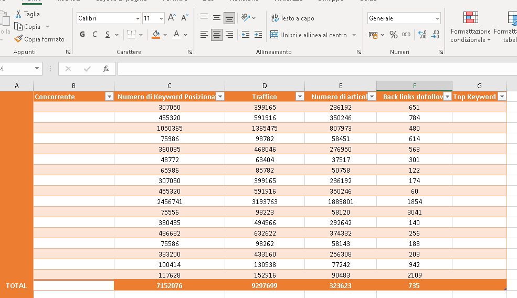Open Top Keyword column filter

pos(502,96)
